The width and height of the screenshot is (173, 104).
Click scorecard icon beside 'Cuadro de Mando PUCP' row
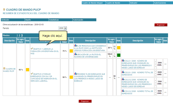point(4,68)
